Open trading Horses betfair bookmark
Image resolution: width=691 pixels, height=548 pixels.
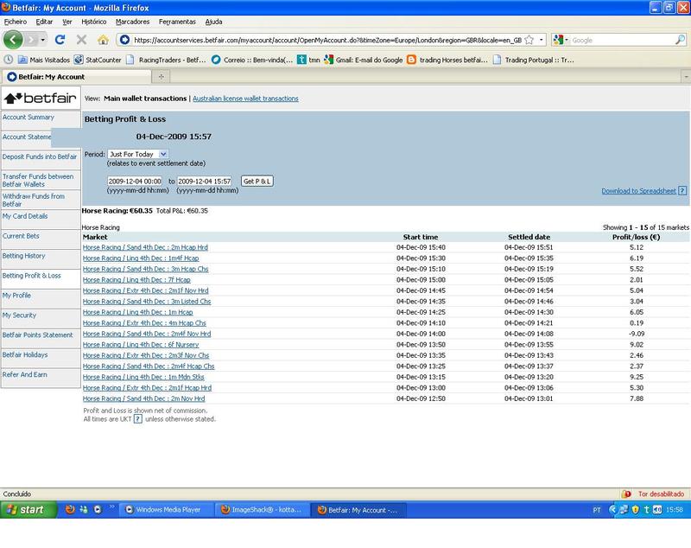[447, 60]
